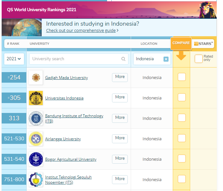Image resolution: width=223 pixels, height=191 pixels.
Task: Click the Compare column header
Action: (181, 43)
